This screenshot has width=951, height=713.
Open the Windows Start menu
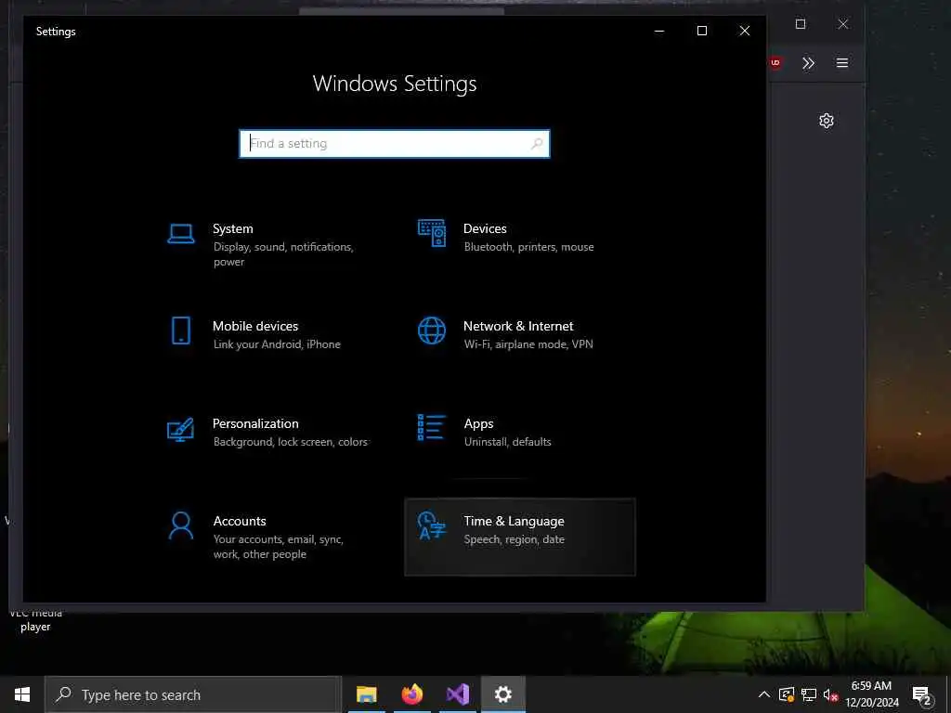point(22,694)
